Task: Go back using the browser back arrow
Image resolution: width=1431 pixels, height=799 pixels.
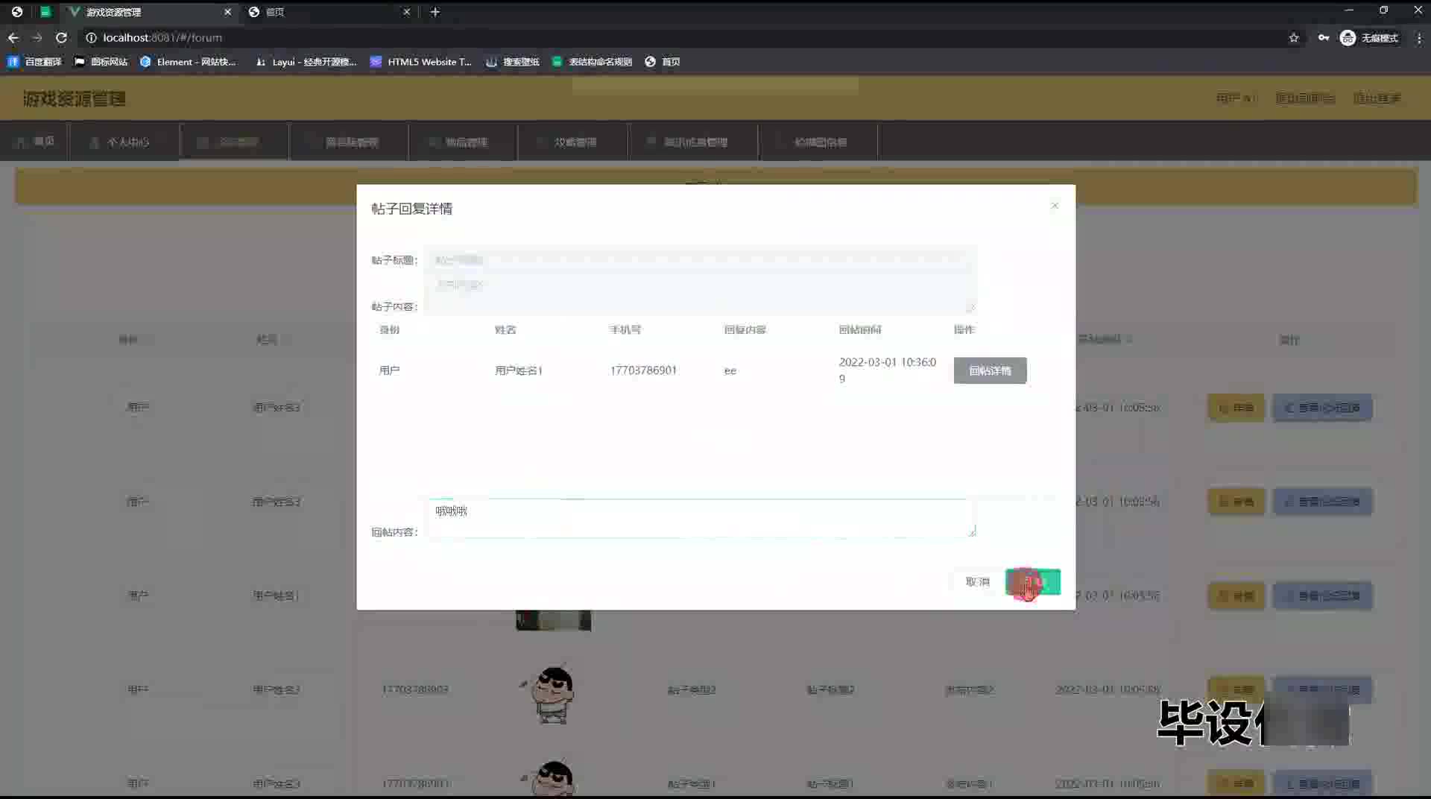Action: pyautogui.click(x=13, y=37)
